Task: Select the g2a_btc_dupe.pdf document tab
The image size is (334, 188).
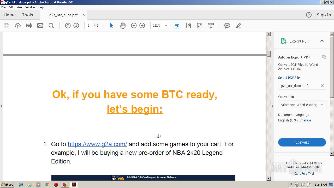Action: pos(63,15)
